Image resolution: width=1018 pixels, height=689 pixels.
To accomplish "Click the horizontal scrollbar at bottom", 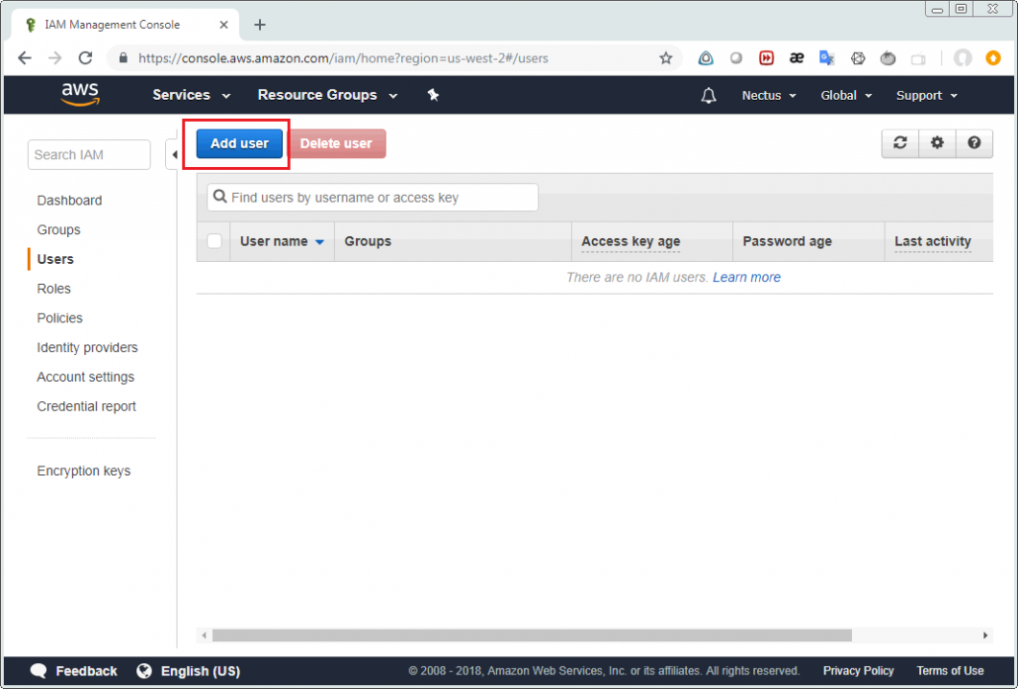I will [532, 636].
